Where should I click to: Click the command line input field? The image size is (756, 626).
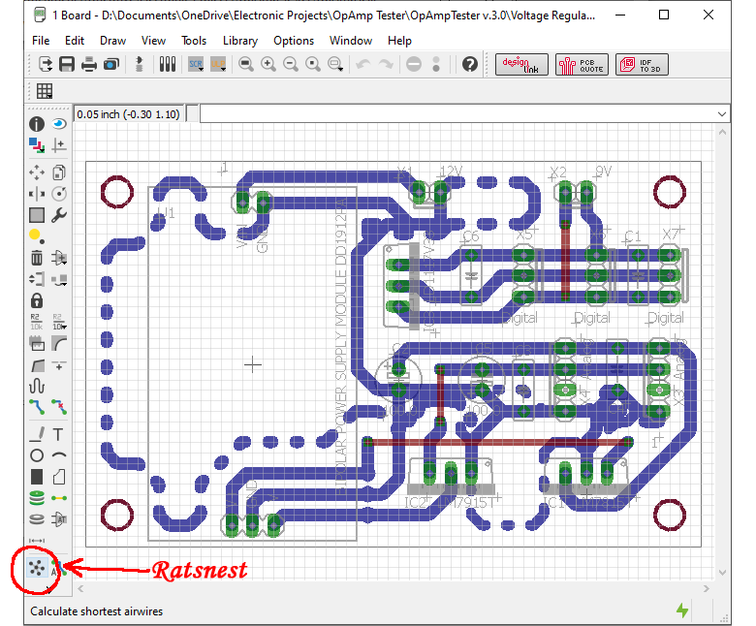pyautogui.click(x=458, y=114)
